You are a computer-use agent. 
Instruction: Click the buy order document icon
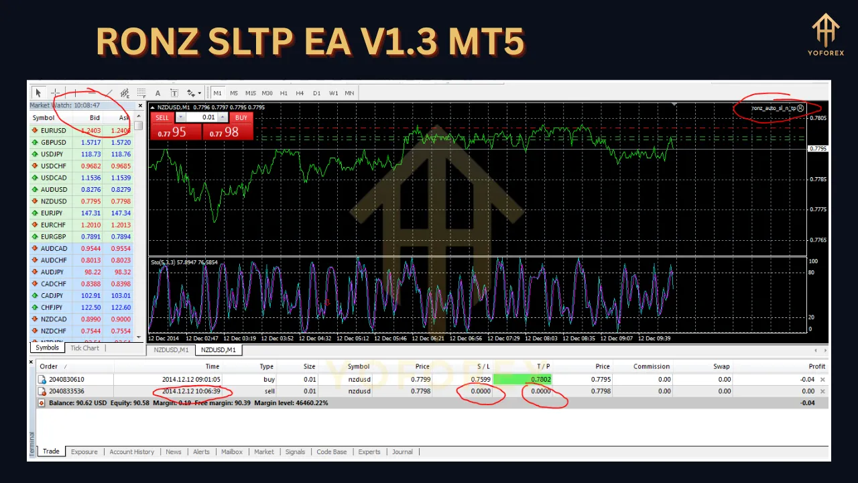click(42, 380)
